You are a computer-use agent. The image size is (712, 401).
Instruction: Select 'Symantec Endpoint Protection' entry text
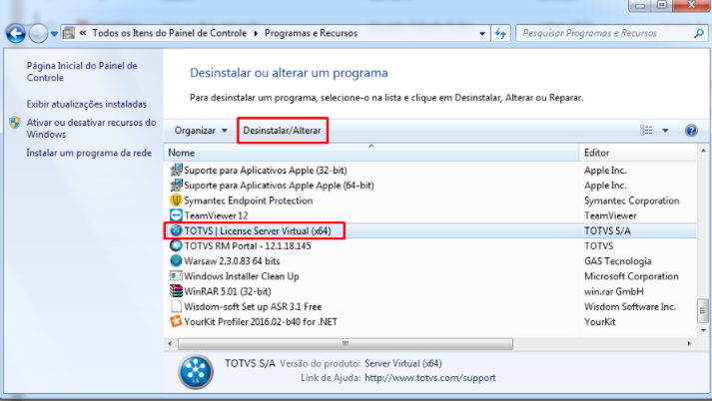click(x=249, y=200)
